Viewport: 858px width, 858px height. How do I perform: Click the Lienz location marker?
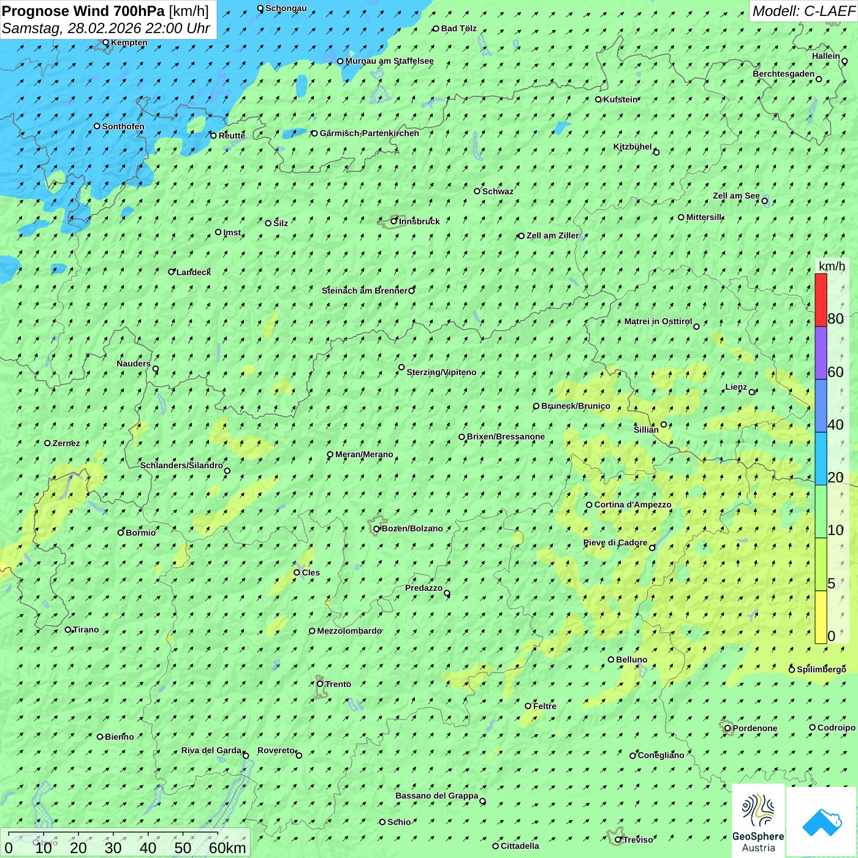(x=752, y=392)
